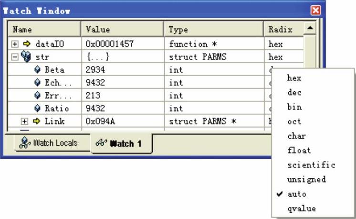This screenshot has height=219, width=356.
Task: Click the blue diamond icon beside Beta
Action: coord(38,69)
